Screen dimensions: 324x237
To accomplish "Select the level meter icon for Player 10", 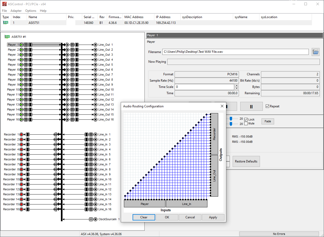I will tap(30, 89).
